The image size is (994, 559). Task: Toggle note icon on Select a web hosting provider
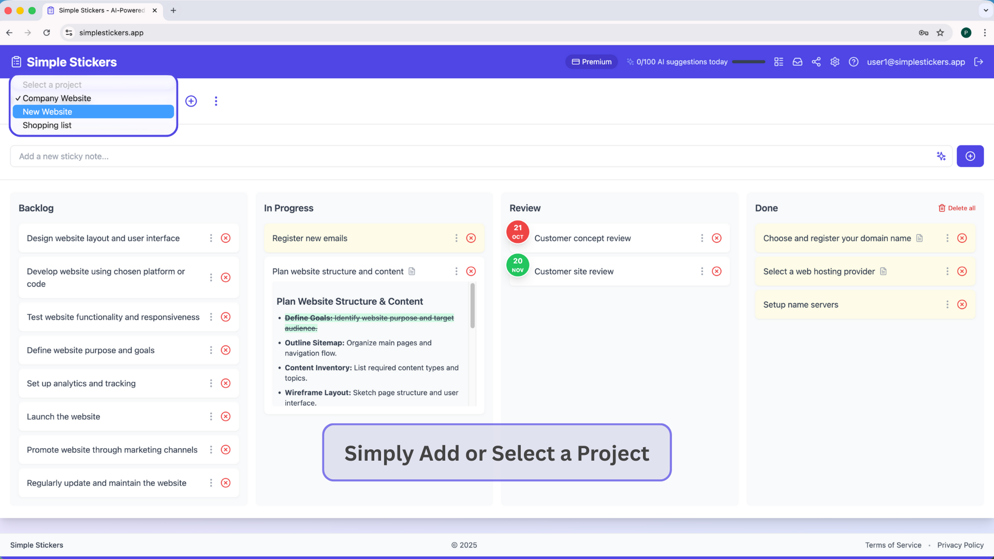point(884,271)
